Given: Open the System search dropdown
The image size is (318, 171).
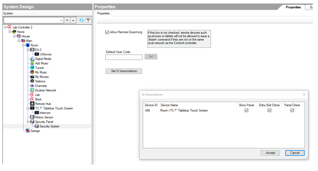Looking at the screenshot, I should 61,20.
